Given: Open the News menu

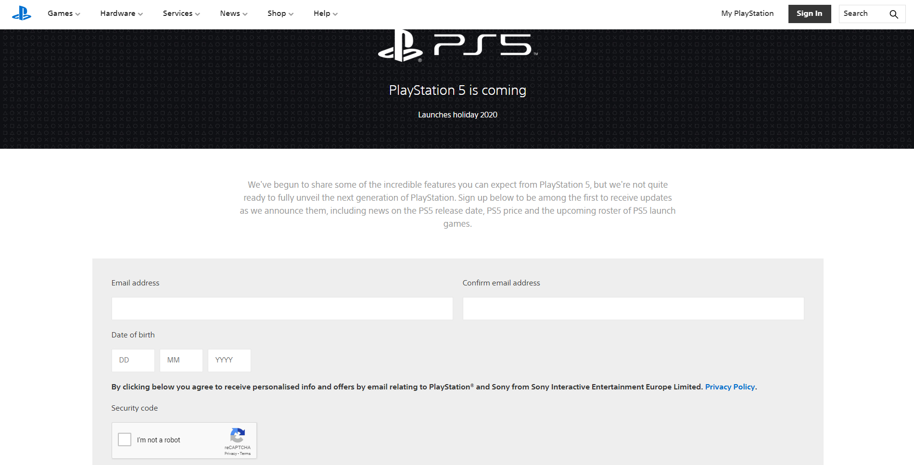Looking at the screenshot, I should coord(233,13).
